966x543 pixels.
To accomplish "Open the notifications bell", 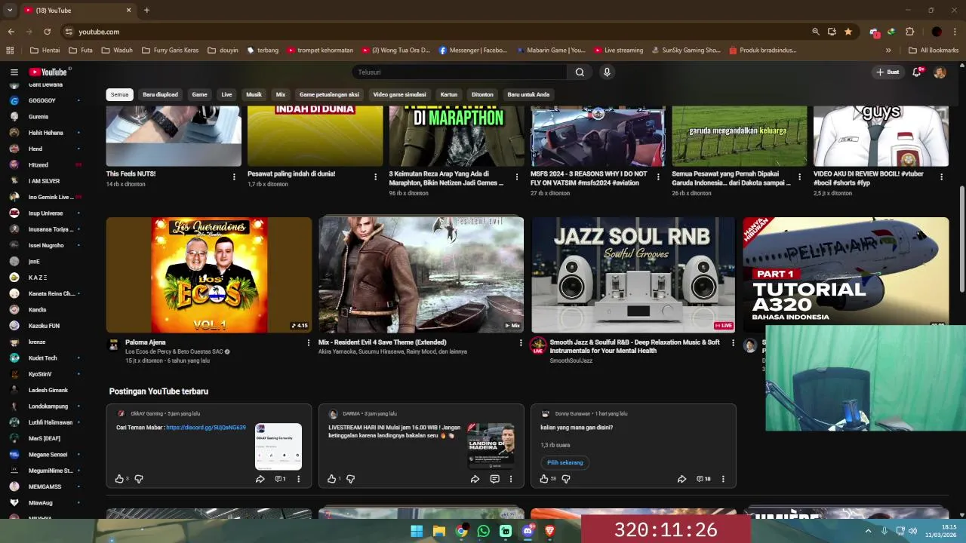I will point(917,72).
